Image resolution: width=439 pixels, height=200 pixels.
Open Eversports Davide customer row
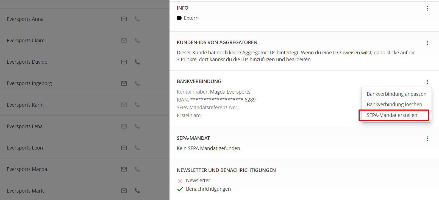click(85, 62)
